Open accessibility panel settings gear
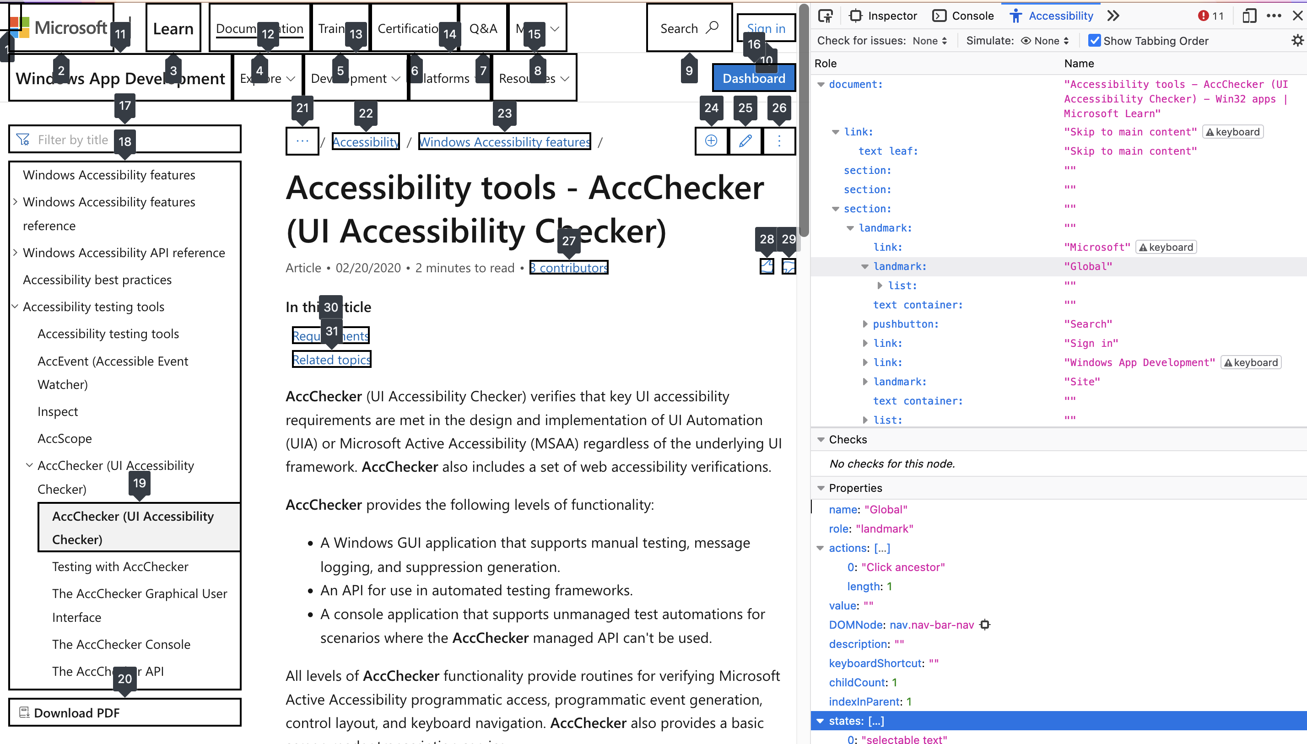1307x744 pixels. click(1297, 40)
